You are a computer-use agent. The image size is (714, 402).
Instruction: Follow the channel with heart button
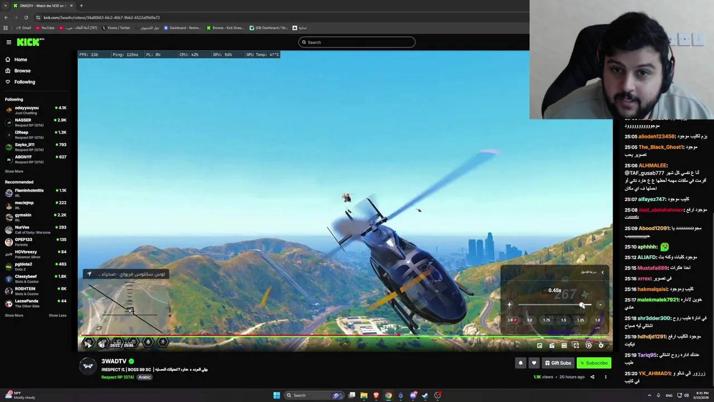pyautogui.click(x=534, y=363)
